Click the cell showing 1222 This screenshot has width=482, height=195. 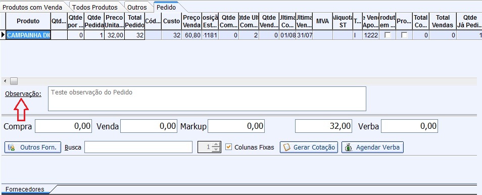[371, 35]
